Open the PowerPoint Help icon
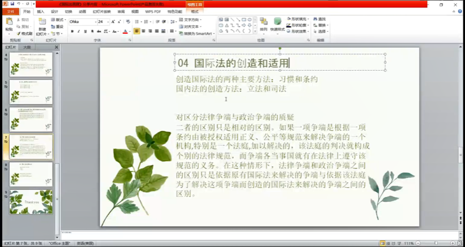Screen dimensions: 465x247 click(x=460, y=11)
